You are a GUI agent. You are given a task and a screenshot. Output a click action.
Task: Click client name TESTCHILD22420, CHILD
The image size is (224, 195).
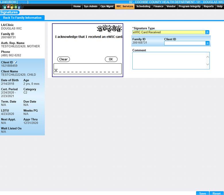(18, 75)
